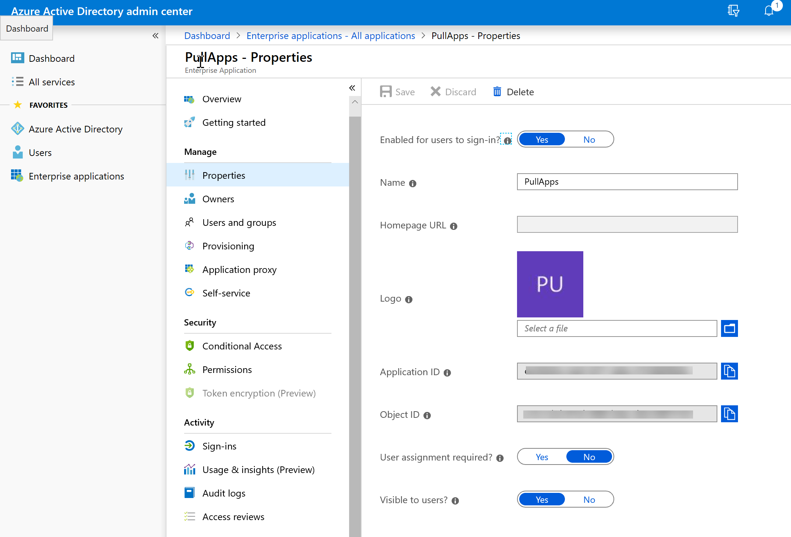Click the Enterprise applications grid icon
The height and width of the screenshot is (537, 791).
point(17,176)
